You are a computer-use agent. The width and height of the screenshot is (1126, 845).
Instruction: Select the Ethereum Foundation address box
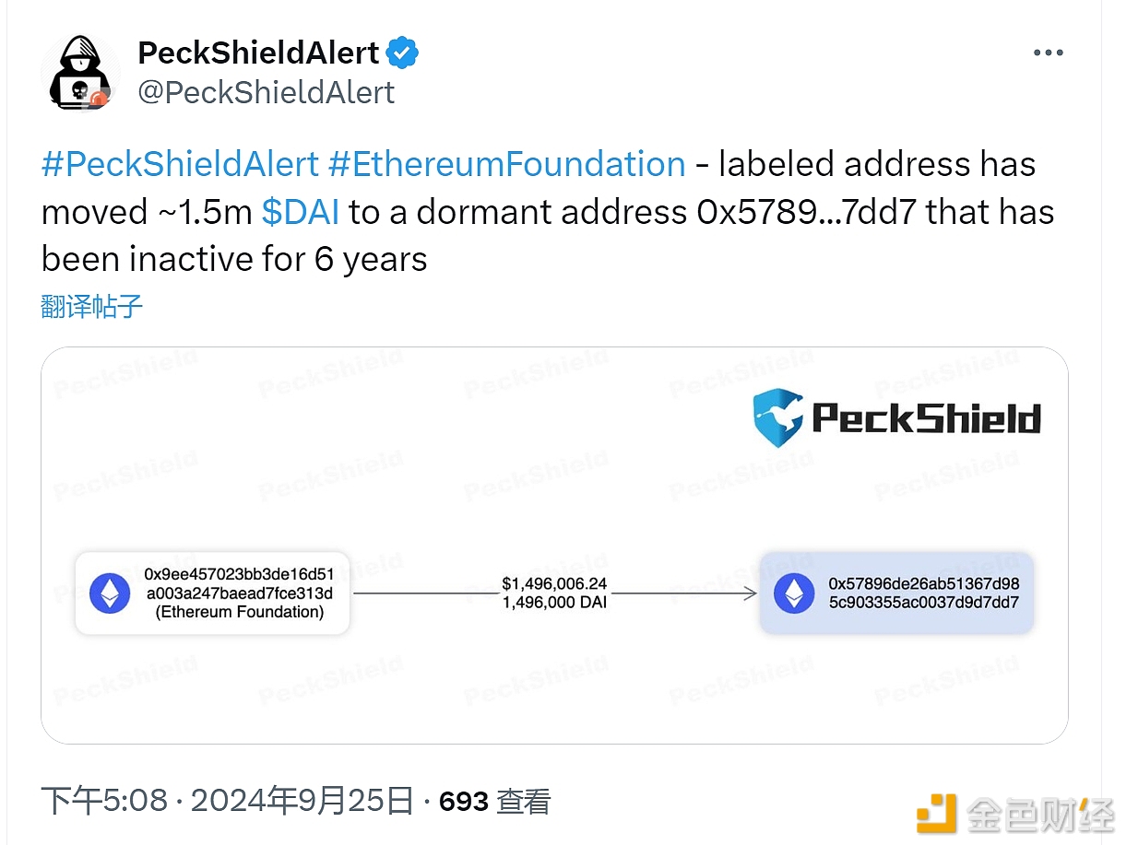click(x=212, y=593)
